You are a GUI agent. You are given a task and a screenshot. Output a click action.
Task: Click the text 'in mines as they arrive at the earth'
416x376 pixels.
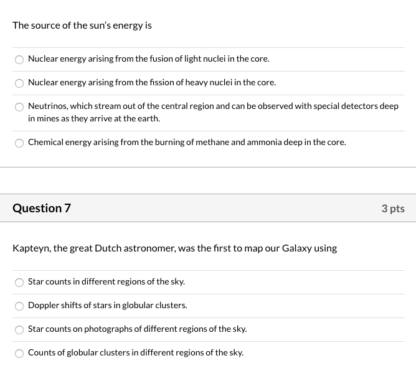(94, 118)
